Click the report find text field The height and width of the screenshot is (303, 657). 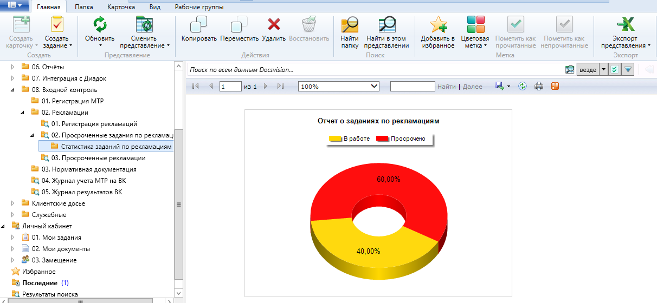[413, 86]
